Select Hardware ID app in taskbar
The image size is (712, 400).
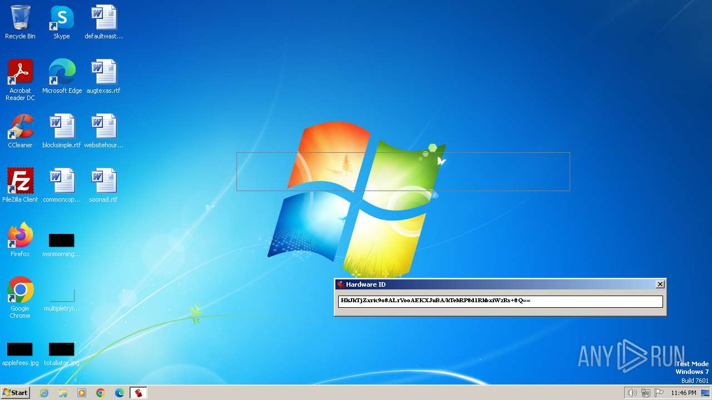(x=138, y=393)
